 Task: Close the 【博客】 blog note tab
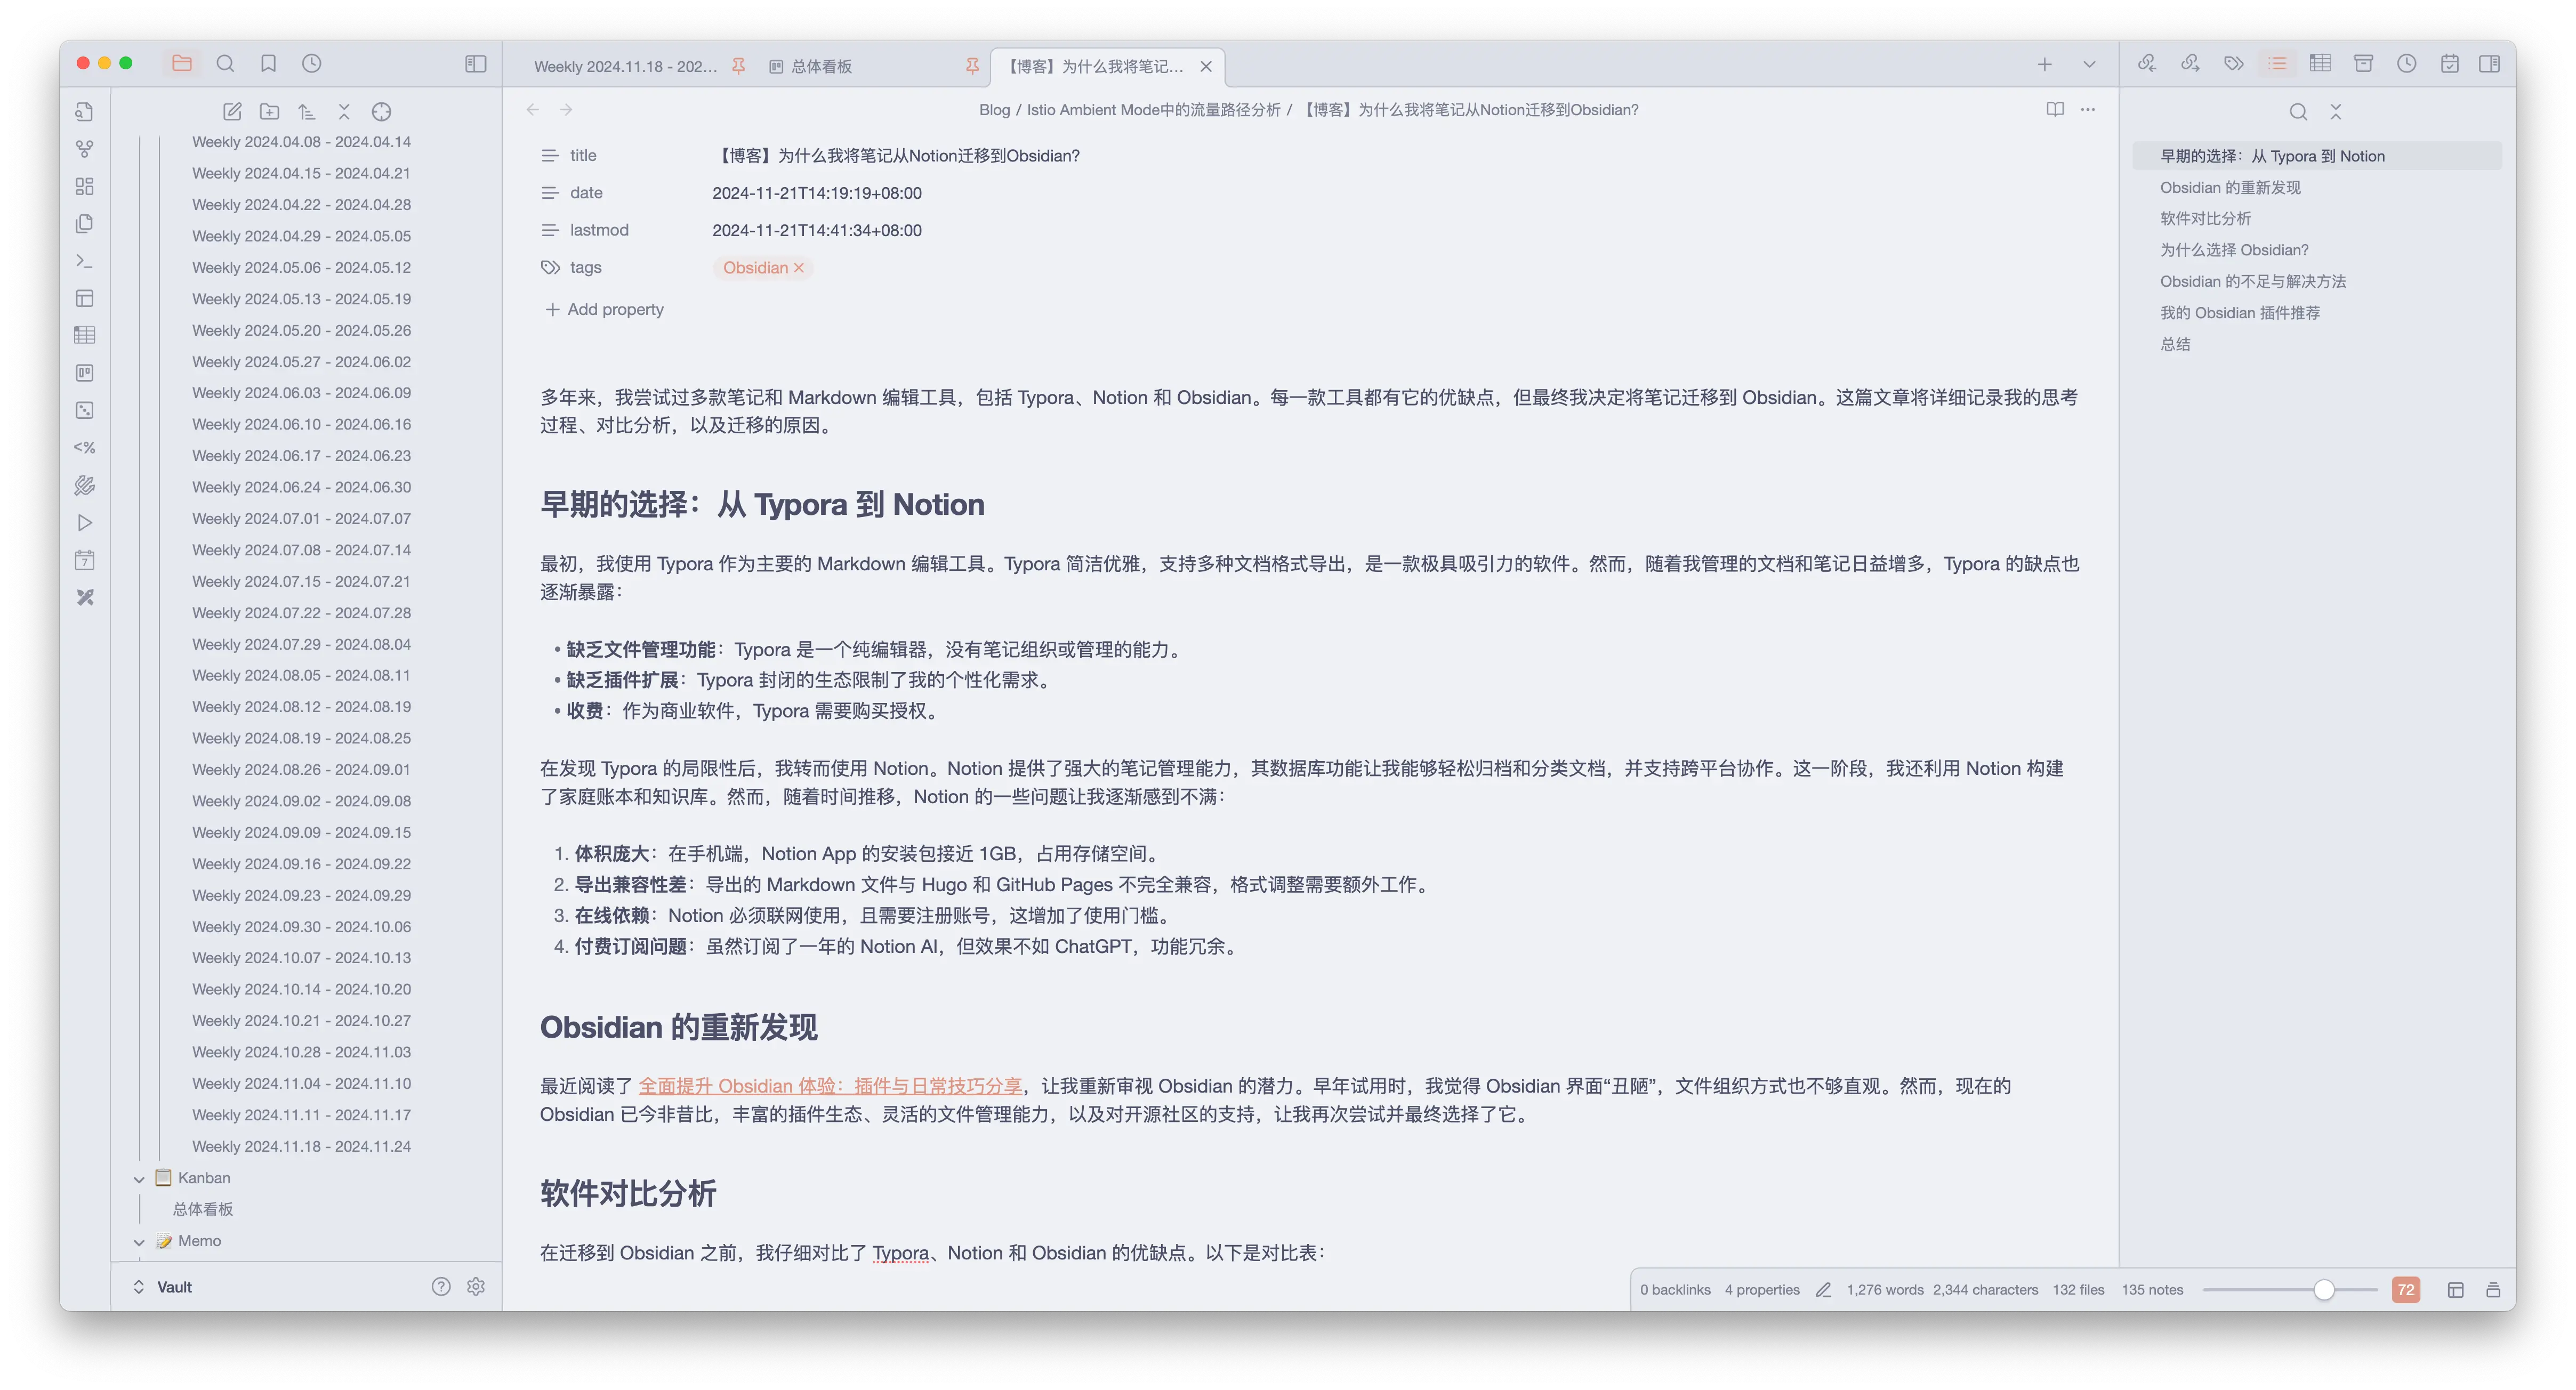point(1206,66)
